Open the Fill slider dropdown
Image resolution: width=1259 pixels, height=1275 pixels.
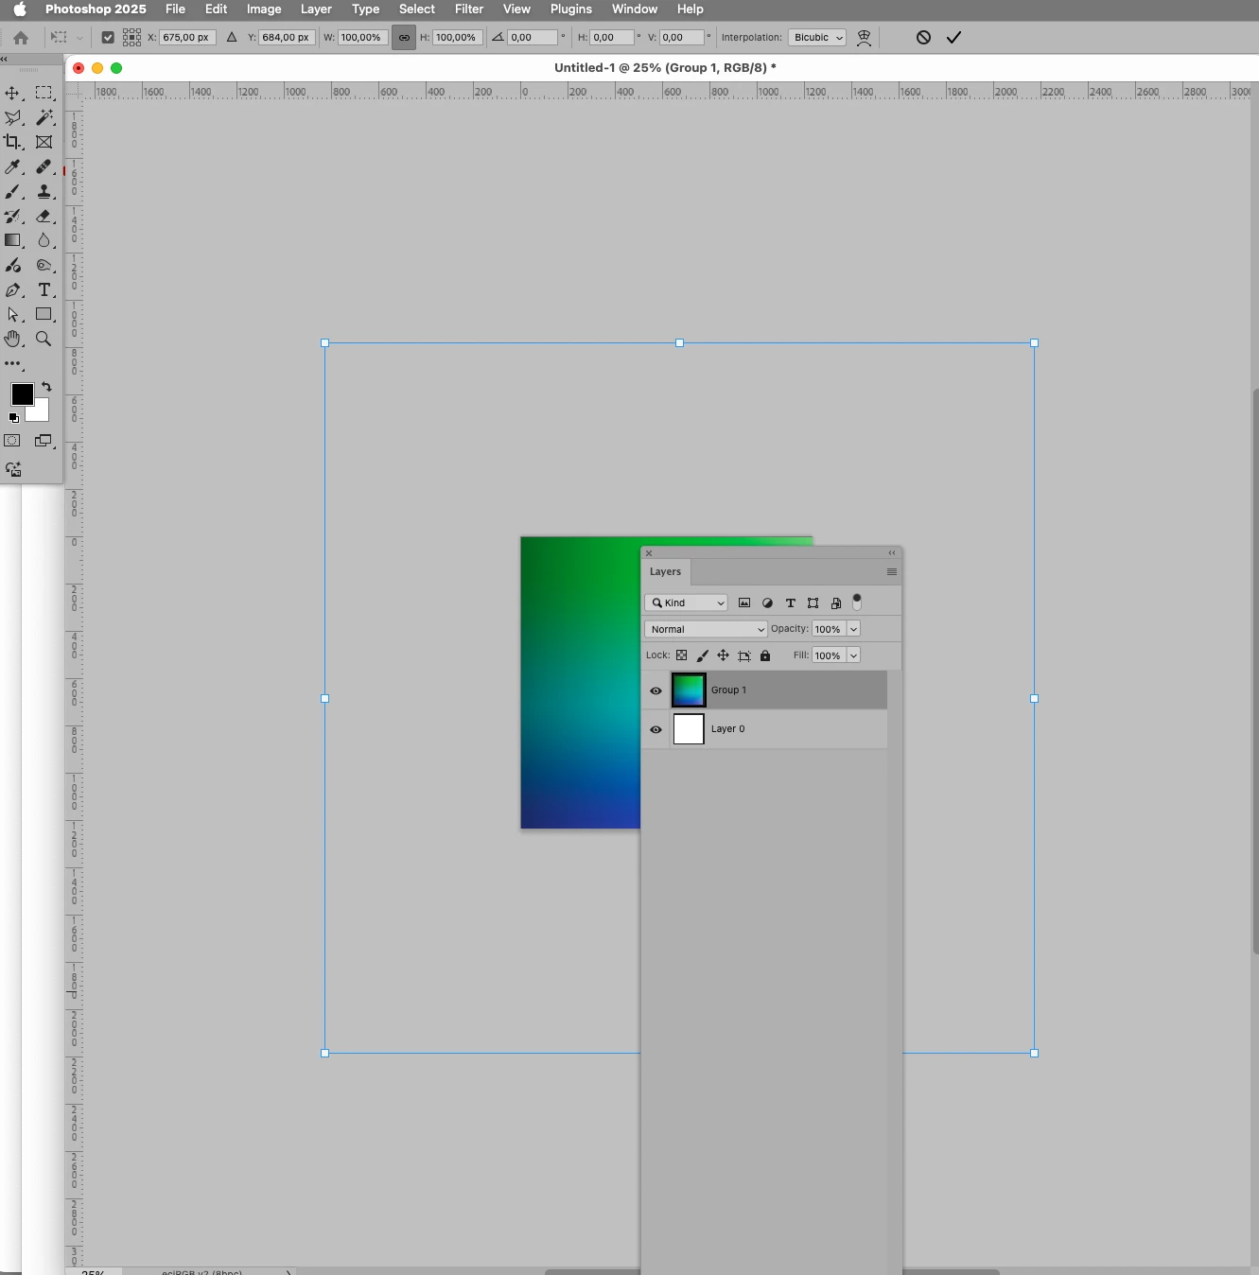click(x=853, y=655)
